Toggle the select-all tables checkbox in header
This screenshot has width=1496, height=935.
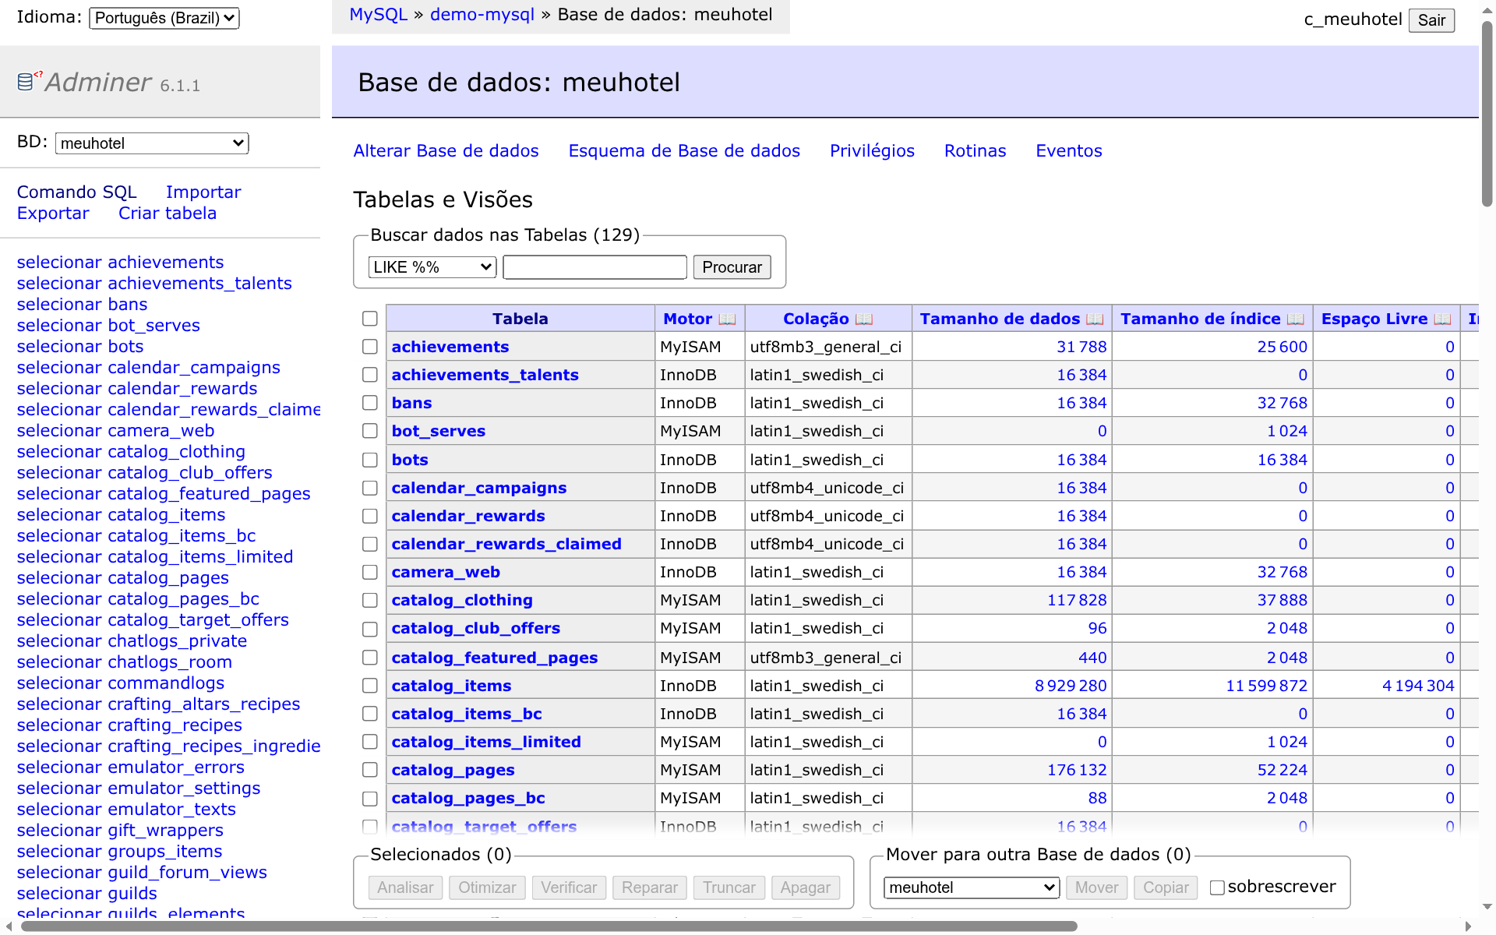[370, 319]
